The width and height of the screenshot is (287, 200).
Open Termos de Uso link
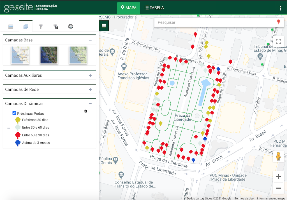244,198
